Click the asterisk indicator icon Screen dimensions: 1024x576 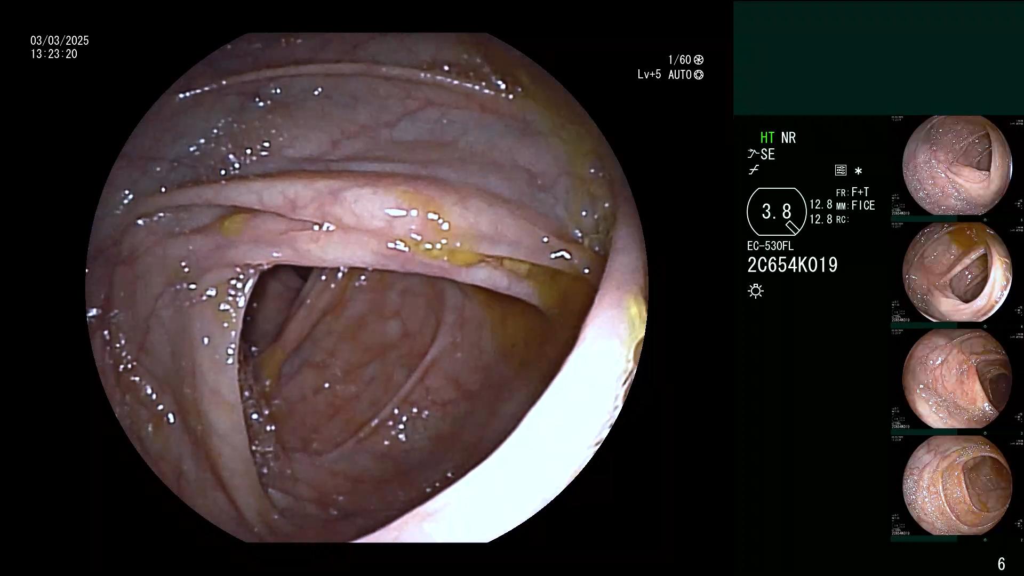tap(858, 171)
